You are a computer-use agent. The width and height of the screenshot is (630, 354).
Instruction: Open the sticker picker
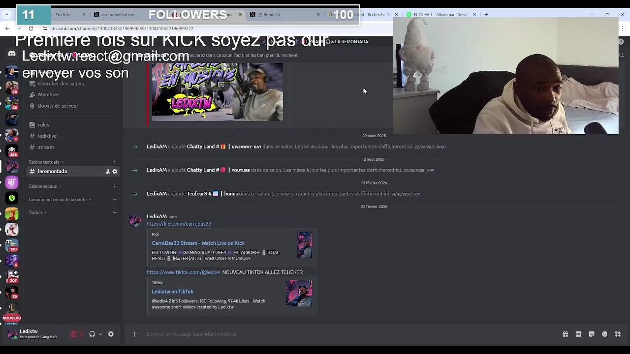click(592, 334)
